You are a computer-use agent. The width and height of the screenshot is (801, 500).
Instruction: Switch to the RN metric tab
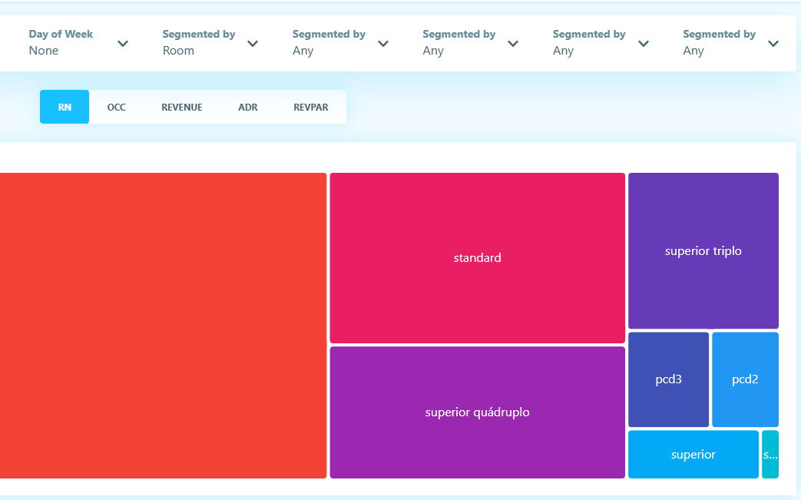tap(65, 107)
